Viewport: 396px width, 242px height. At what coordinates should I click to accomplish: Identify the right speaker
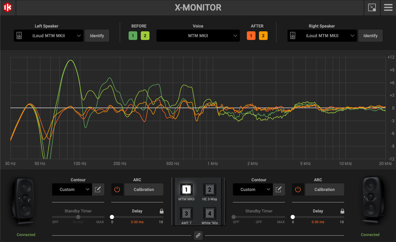[370, 36]
